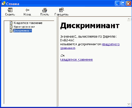
Task: Click the Печать (Print) printer icon
Action: click(x=44, y=10)
